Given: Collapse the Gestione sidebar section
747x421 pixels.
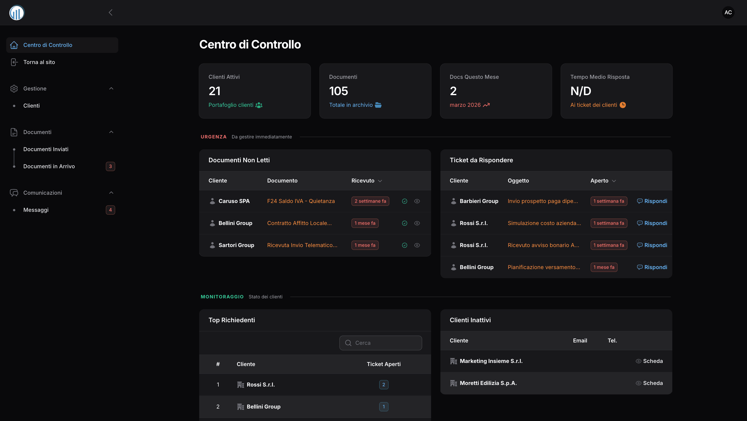Looking at the screenshot, I should point(111,88).
